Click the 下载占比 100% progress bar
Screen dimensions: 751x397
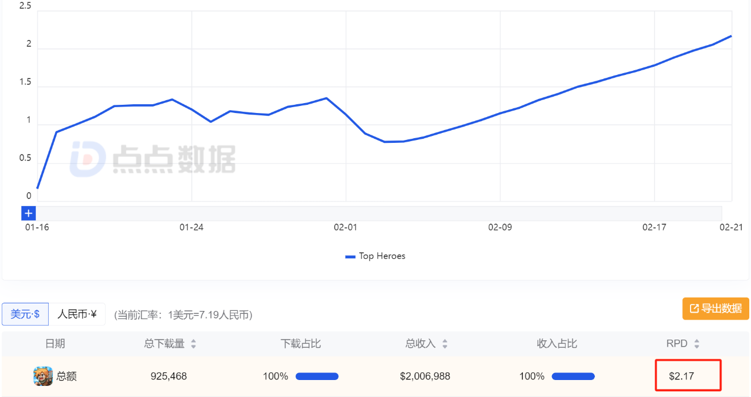pyautogui.click(x=317, y=377)
